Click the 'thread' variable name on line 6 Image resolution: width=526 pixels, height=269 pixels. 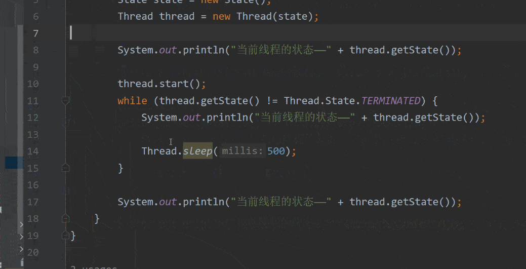(x=177, y=16)
